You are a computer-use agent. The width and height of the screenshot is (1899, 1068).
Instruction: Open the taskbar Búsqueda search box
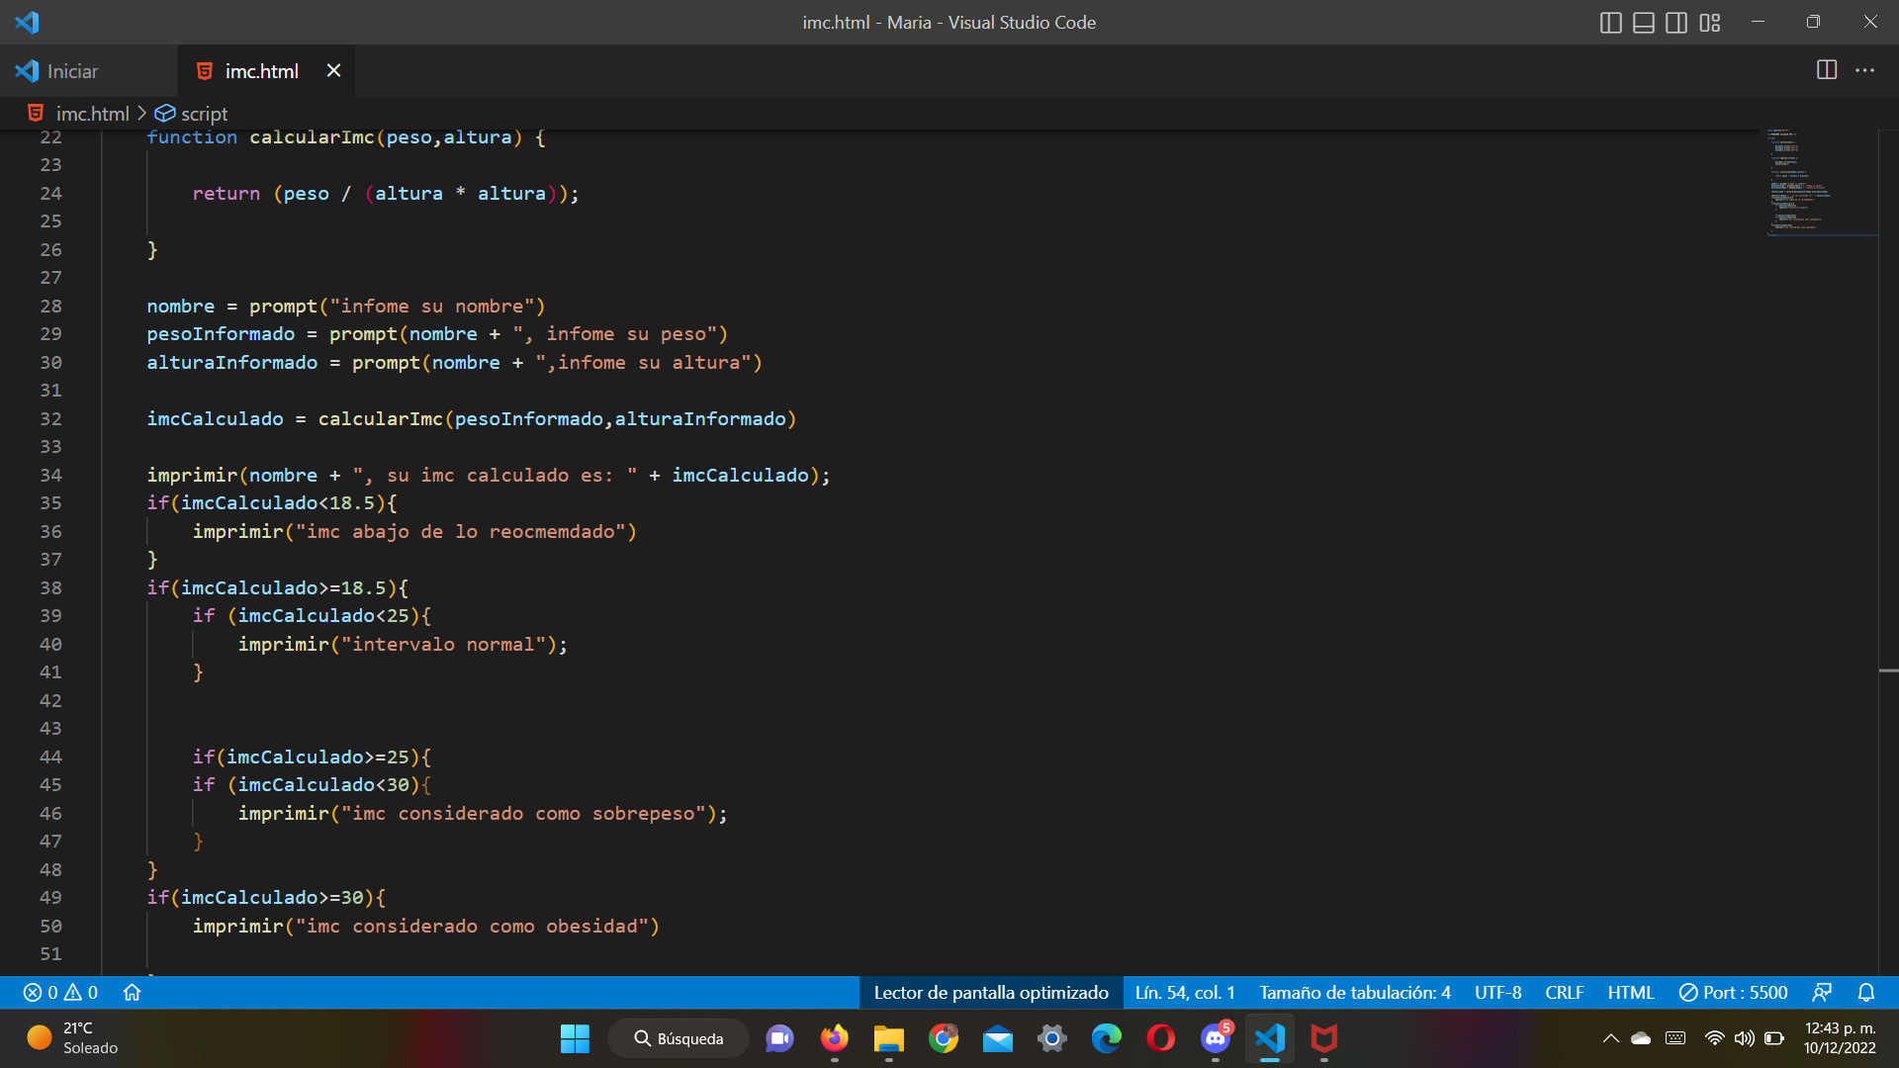(x=678, y=1038)
